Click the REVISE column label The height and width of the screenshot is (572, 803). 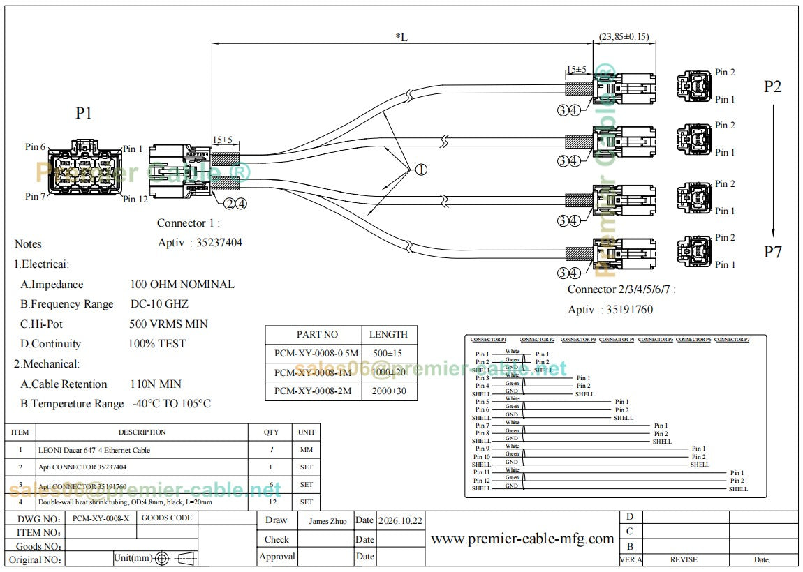(684, 559)
